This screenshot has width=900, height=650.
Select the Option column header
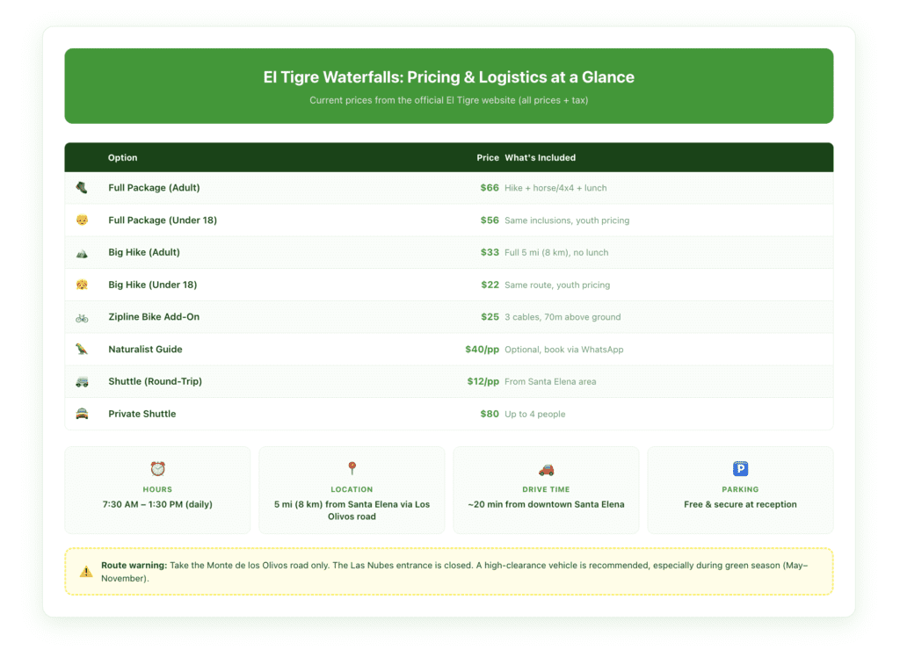[122, 157]
